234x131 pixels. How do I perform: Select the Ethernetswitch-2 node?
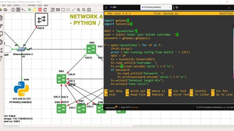click(x=22, y=49)
